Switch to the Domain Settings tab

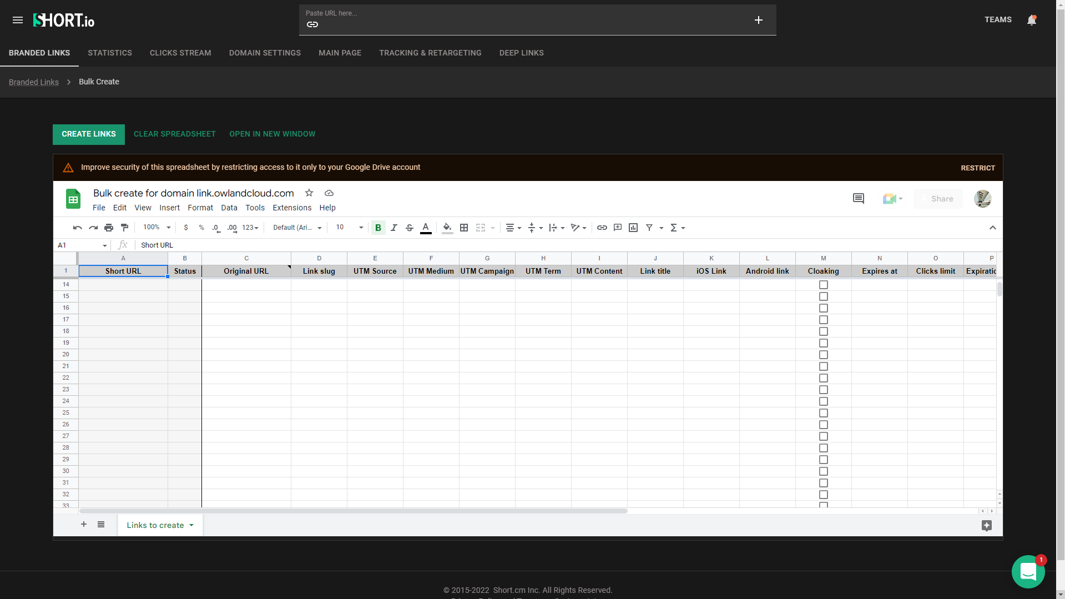click(265, 53)
